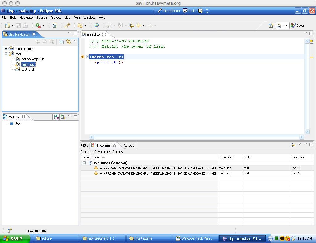Select foo in the Outline view

(x=18, y=124)
